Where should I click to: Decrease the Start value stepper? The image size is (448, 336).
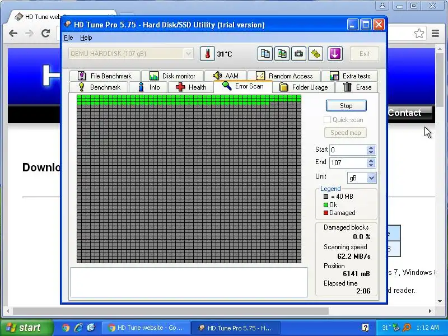[371, 152]
